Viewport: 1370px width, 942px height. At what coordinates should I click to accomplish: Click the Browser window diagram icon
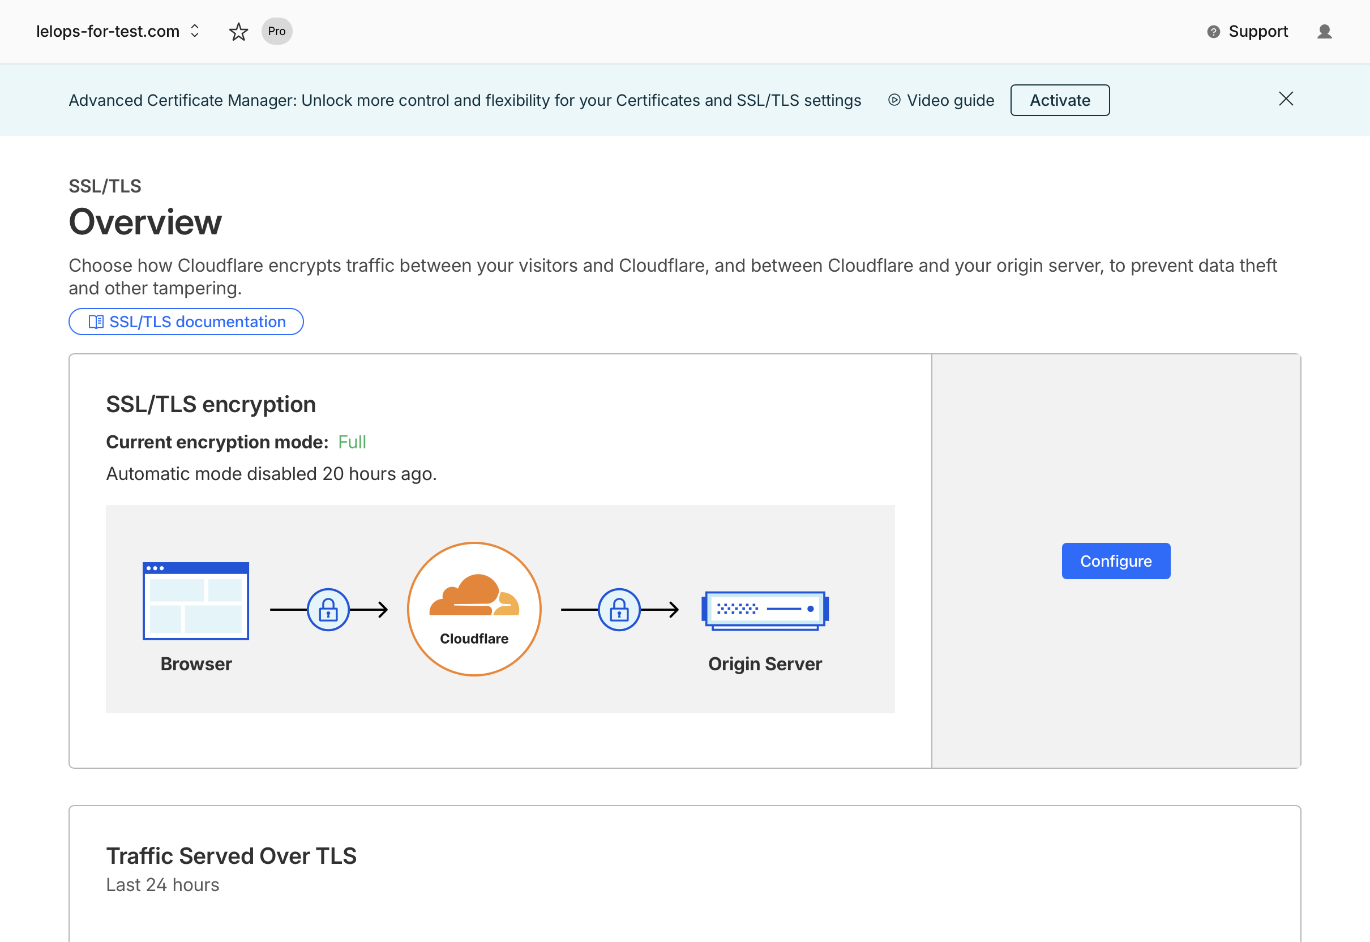196,601
